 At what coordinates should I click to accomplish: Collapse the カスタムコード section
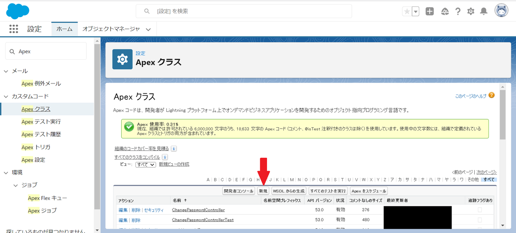click(6, 96)
